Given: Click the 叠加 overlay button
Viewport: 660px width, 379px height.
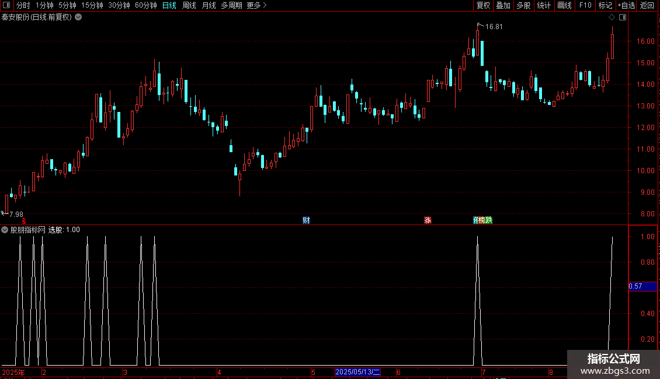Looking at the screenshot, I should point(503,5).
